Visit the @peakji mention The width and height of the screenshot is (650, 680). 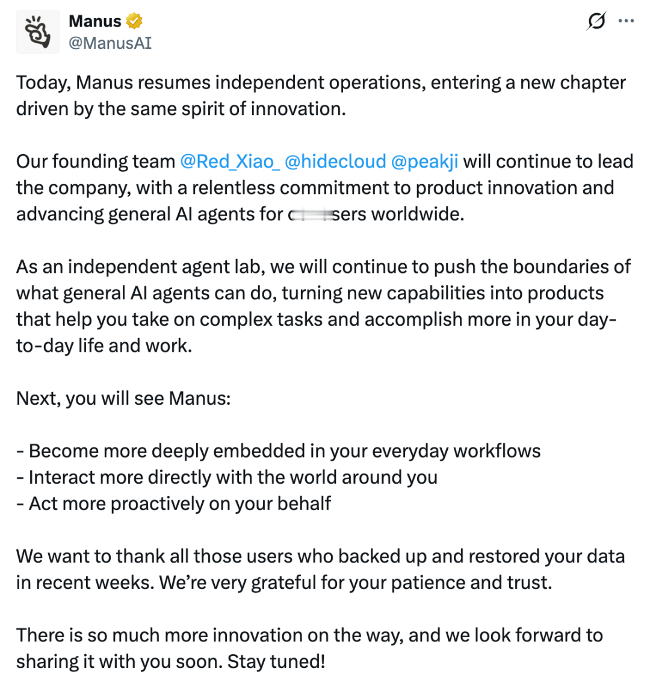pyautogui.click(x=425, y=161)
